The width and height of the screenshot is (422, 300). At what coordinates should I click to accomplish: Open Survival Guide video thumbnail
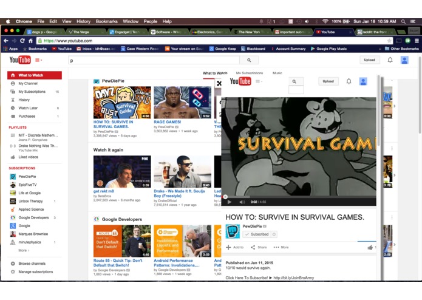point(122,103)
